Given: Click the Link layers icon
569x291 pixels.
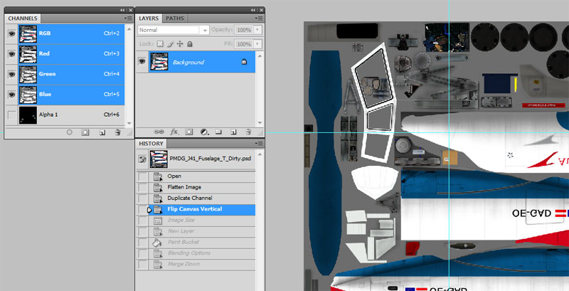Looking at the screenshot, I should [159, 132].
